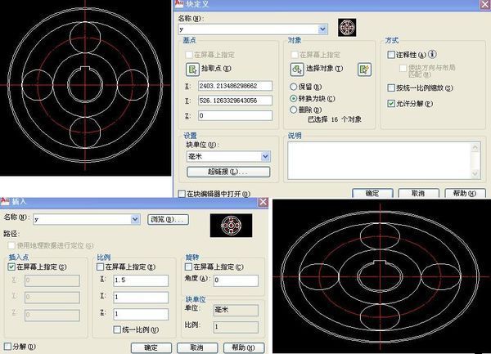Check scale 在屏幕上指定 checkbox in Insert dialog
Screen dimensions: 491x354
pos(100,267)
